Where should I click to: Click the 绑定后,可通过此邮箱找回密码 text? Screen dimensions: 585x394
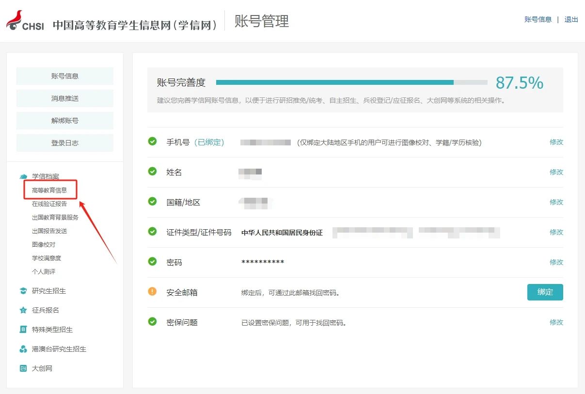[x=290, y=293]
